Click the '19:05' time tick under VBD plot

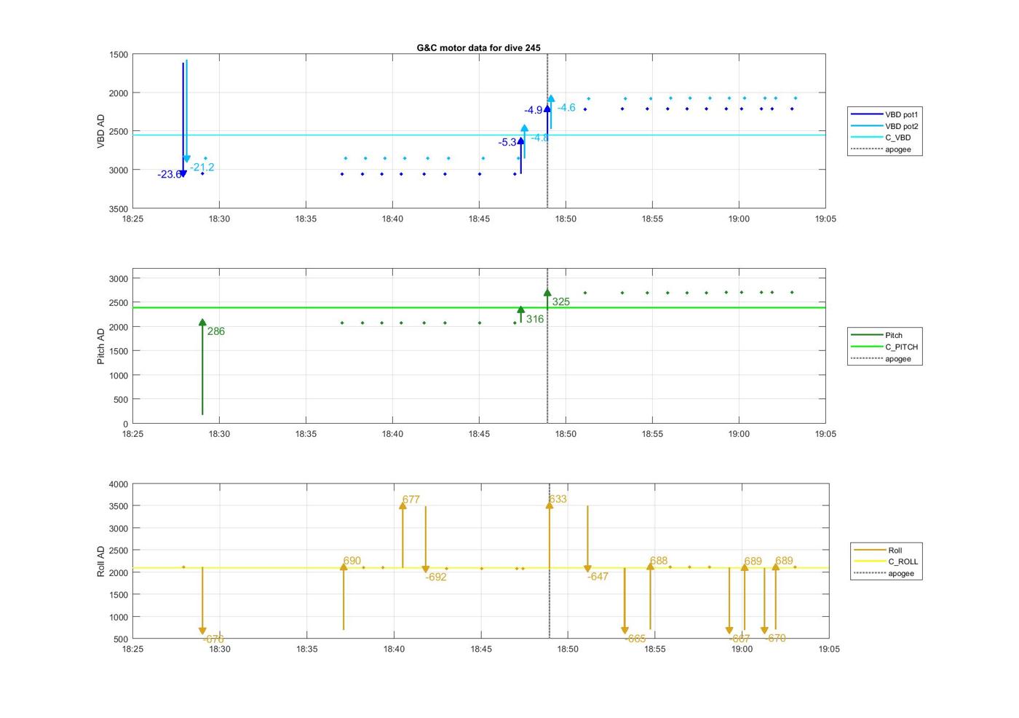tap(825, 218)
